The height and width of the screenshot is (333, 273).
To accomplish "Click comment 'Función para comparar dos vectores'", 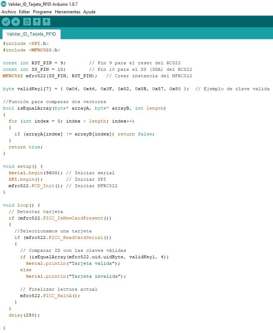I will click(55, 102).
